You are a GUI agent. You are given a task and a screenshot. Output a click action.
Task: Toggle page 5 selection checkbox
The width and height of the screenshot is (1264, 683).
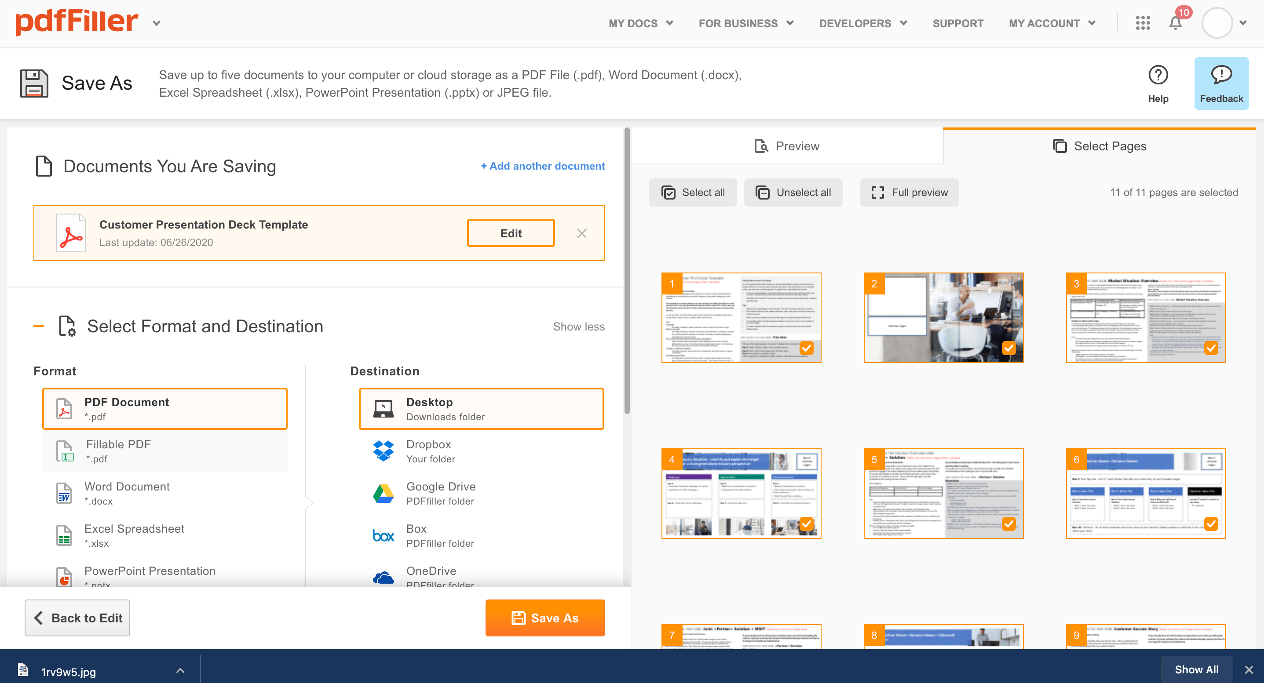pos(1008,523)
